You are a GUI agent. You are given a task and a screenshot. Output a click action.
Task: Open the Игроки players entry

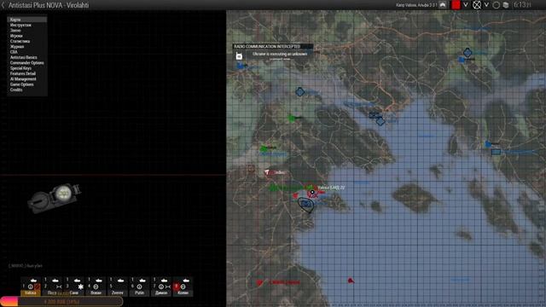click(16, 36)
